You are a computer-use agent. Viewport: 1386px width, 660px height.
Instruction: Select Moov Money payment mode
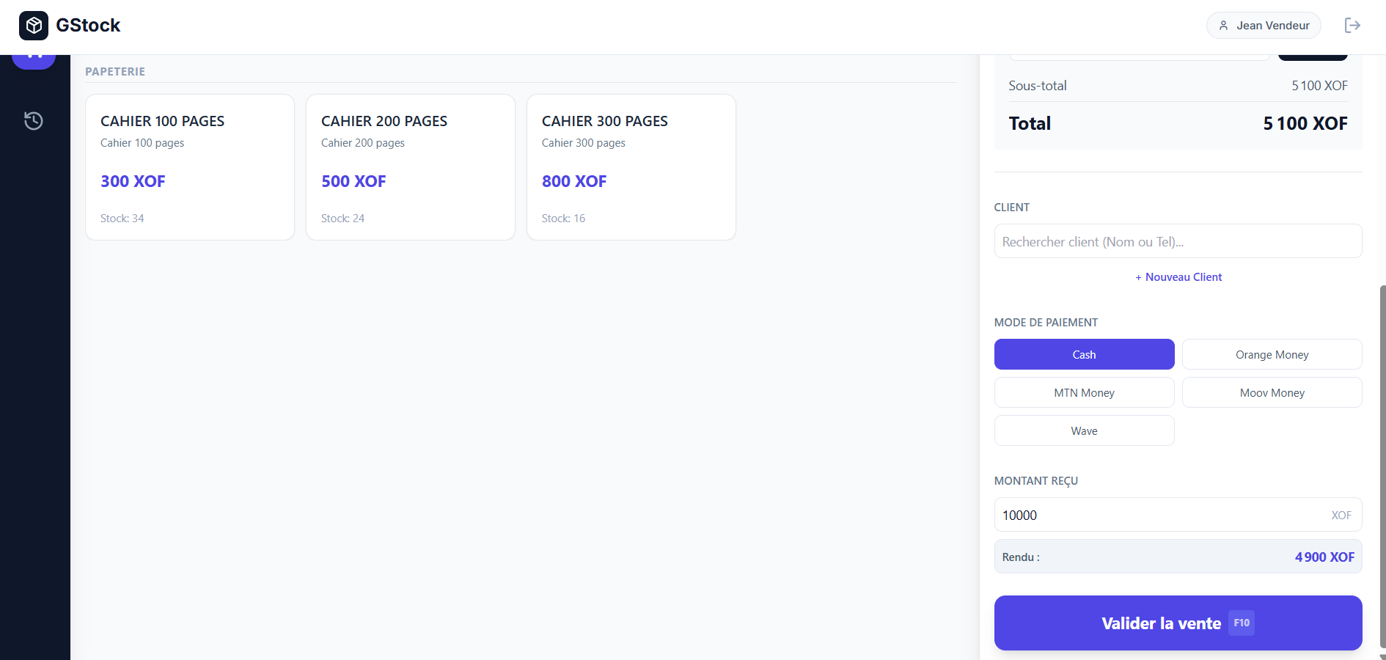1272,392
